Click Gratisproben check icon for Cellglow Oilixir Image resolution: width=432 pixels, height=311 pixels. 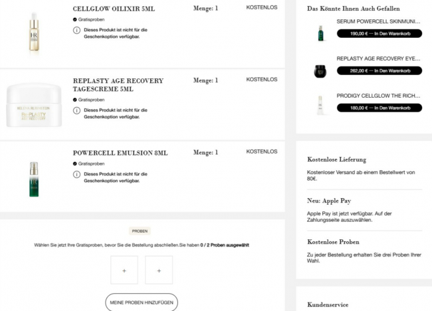coord(74,19)
